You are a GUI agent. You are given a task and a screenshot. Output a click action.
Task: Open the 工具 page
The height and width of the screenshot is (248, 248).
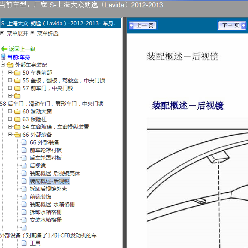tap(35, 243)
